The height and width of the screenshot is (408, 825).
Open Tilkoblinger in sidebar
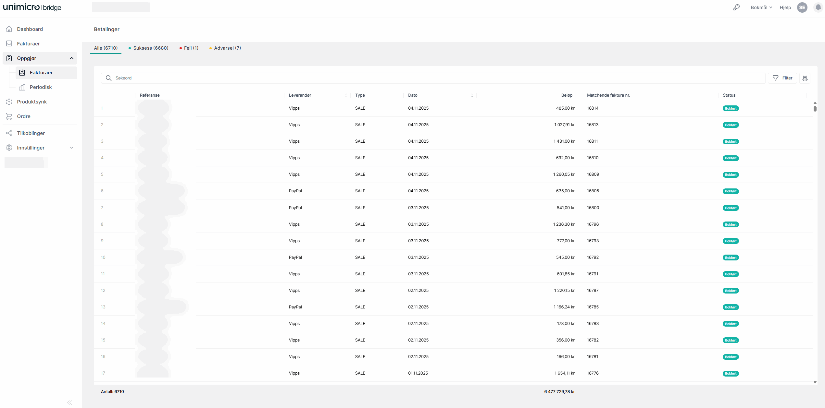pyautogui.click(x=31, y=133)
